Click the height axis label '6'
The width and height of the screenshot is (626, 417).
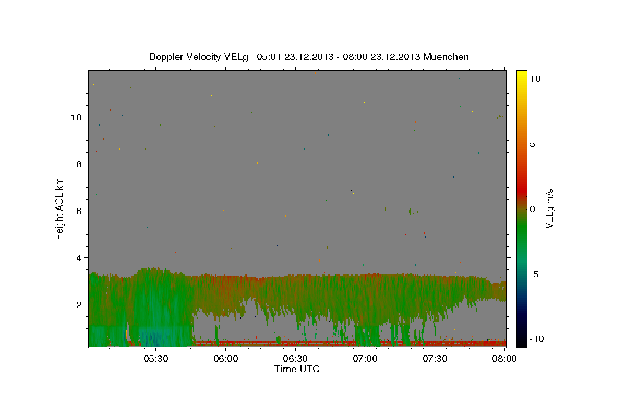[x=80, y=211]
